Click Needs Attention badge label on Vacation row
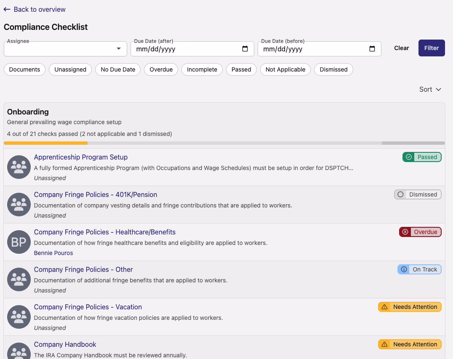Image resolution: width=453 pixels, height=359 pixels. click(x=415, y=307)
